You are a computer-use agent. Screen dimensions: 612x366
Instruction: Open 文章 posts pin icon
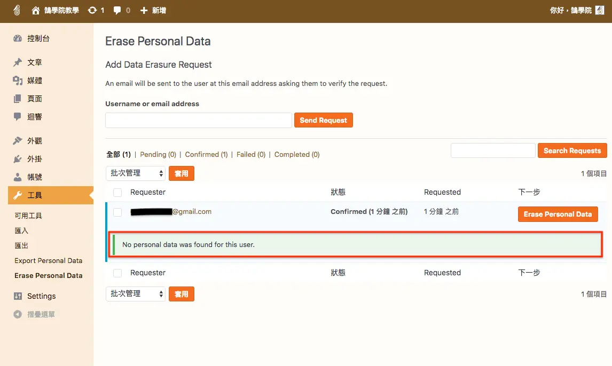[x=18, y=62]
